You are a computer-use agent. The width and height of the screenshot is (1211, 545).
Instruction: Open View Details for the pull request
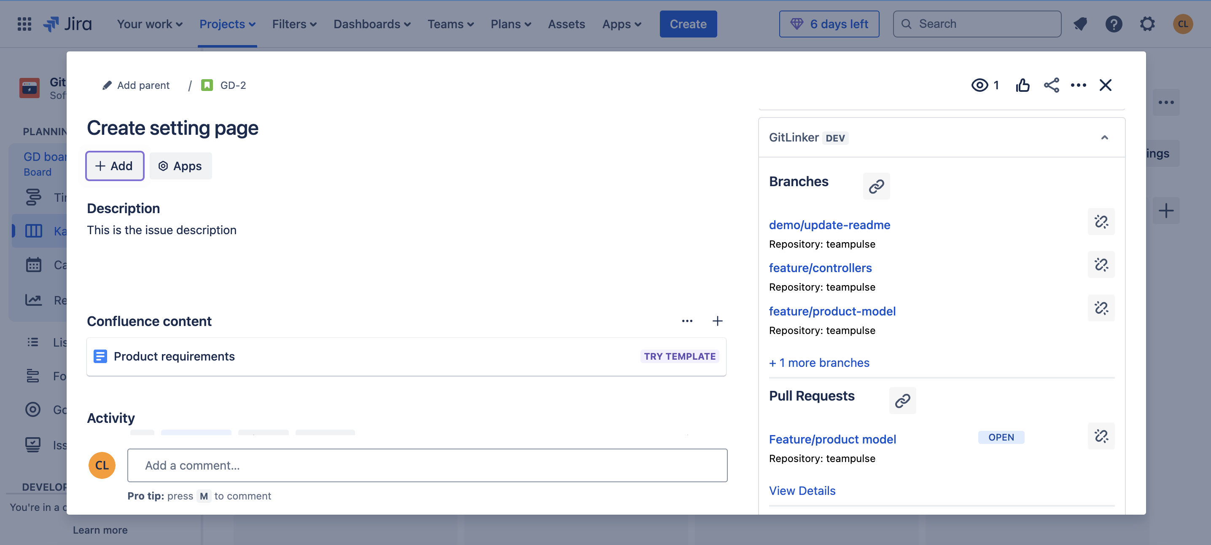coord(802,490)
